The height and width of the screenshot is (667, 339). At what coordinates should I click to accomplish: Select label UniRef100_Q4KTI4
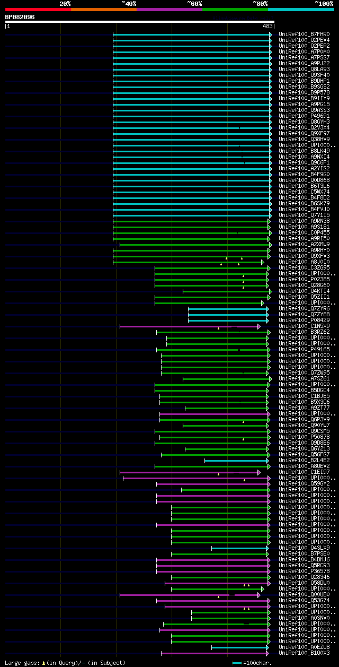pyautogui.click(x=304, y=291)
